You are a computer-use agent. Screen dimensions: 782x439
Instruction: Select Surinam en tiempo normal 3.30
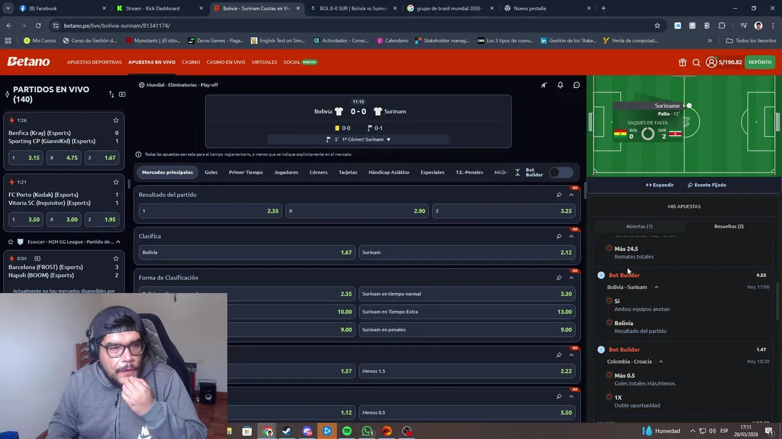tap(467, 294)
